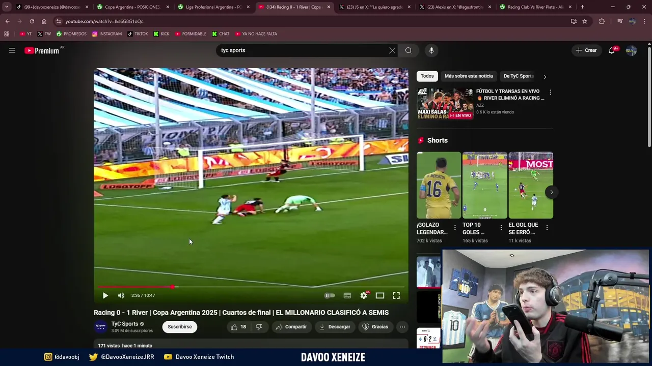Open the browser home page
This screenshot has width=652, height=366.
pyautogui.click(x=44, y=21)
